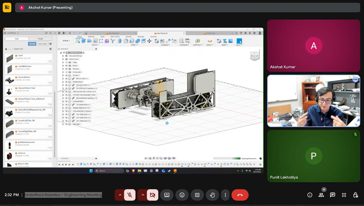Raise your hand in the meeting
364x206 pixels.
click(212, 195)
